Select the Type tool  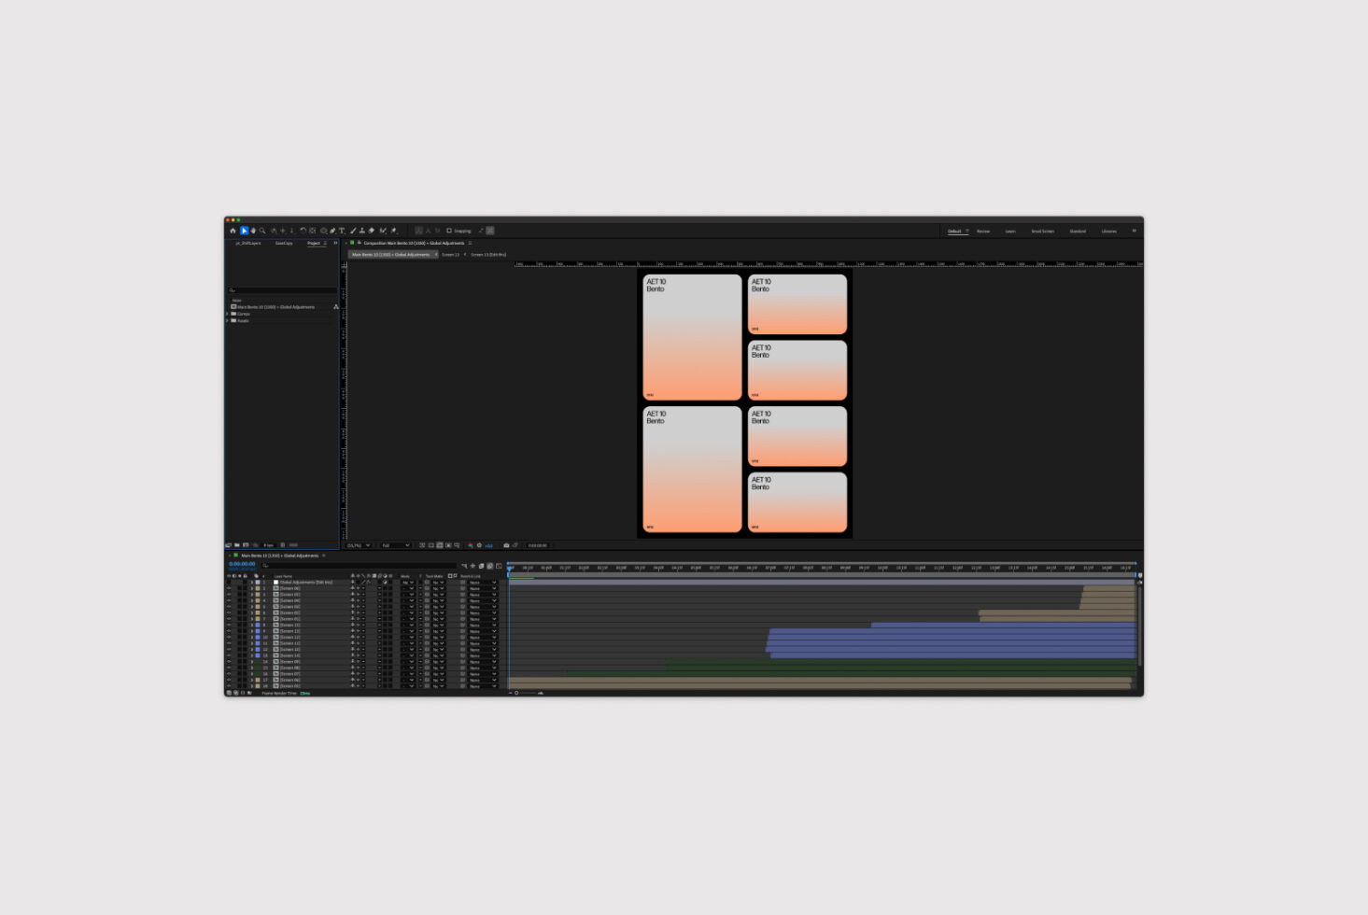click(342, 231)
